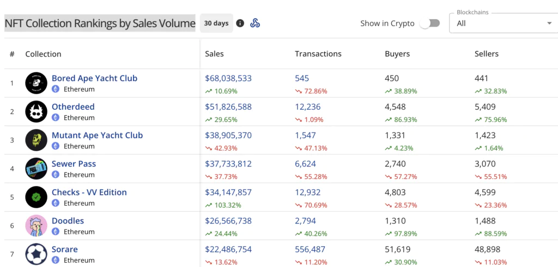Open the Checks - VV Edition link
This screenshot has width=558, height=267.
pyautogui.click(x=89, y=192)
